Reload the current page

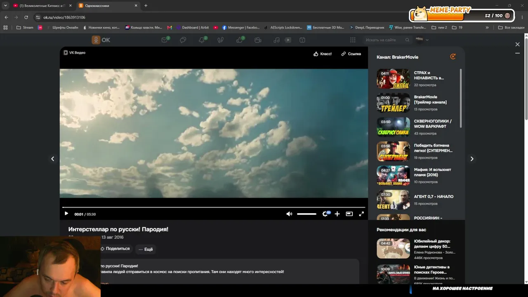tap(26, 17)
